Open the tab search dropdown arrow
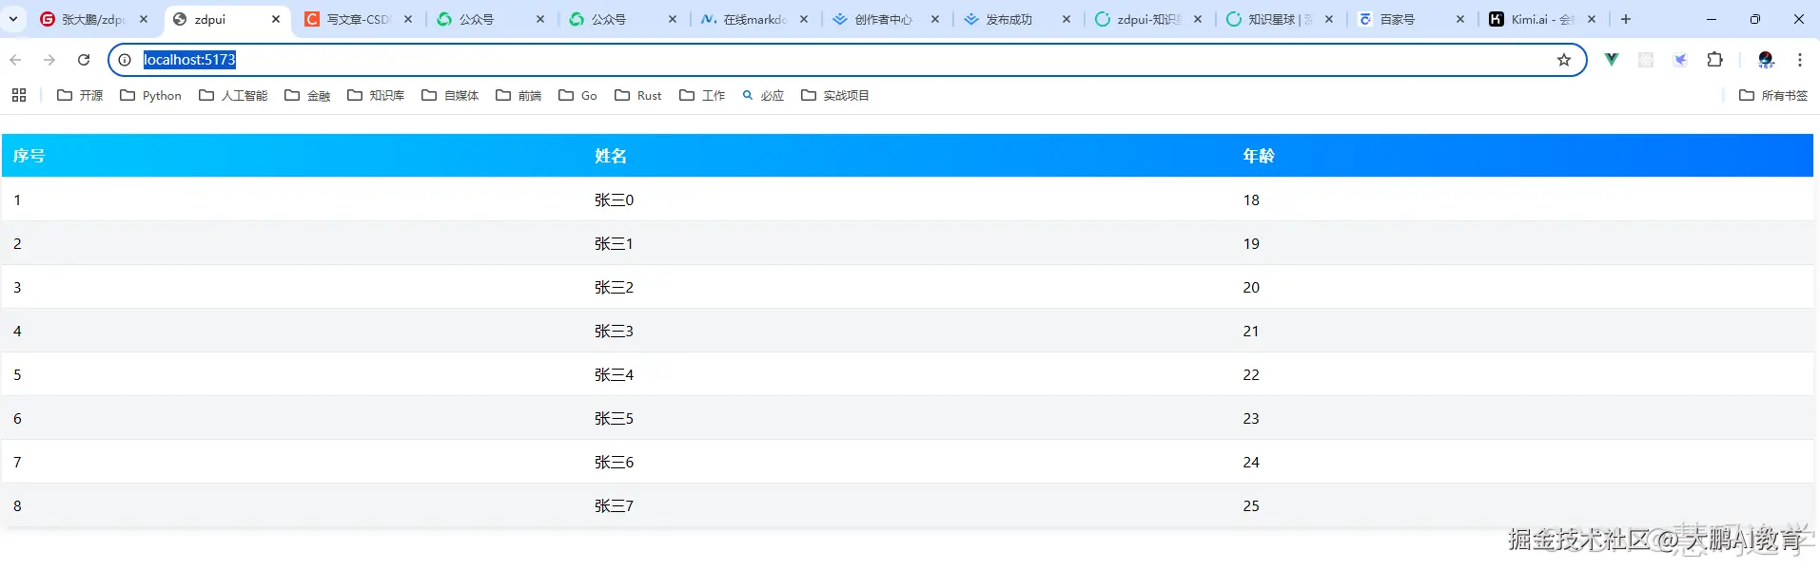 (x=13, y=19)
